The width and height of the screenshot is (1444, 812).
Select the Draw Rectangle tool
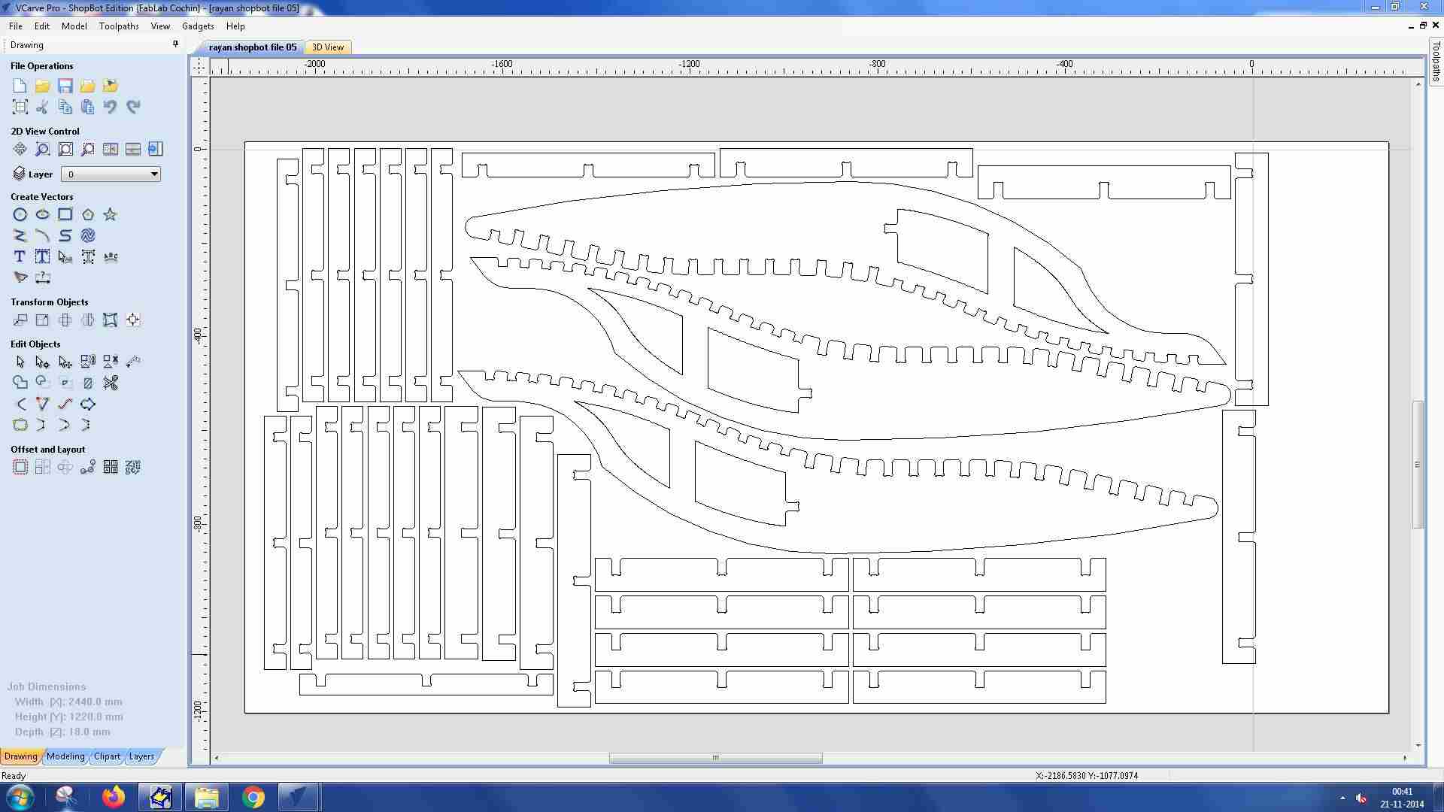click(65, 215)
